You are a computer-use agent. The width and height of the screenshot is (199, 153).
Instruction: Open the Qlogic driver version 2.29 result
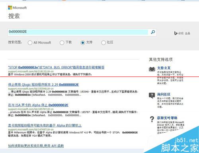coord(43,85)
